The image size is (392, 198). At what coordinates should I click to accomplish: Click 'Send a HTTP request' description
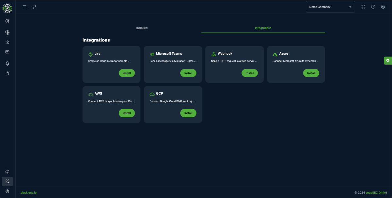click(x=234, y=61)
